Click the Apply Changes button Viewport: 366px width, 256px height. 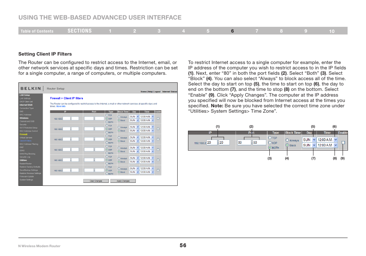tap(123, 181)
